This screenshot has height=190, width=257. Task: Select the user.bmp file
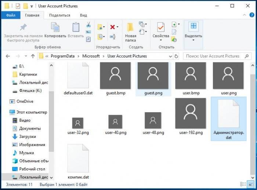(x=191, y=79)
